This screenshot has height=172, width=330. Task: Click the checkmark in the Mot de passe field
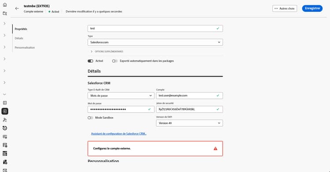(150, 109)
